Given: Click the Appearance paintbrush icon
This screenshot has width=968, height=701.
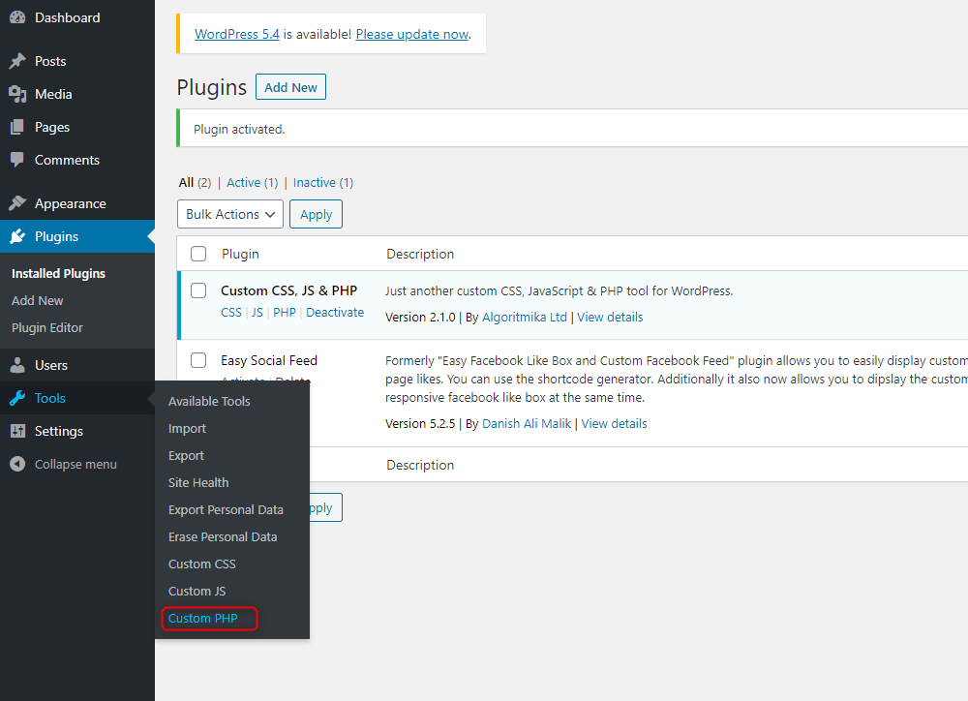Looking at the screenshot, I should tap(17, 203).
